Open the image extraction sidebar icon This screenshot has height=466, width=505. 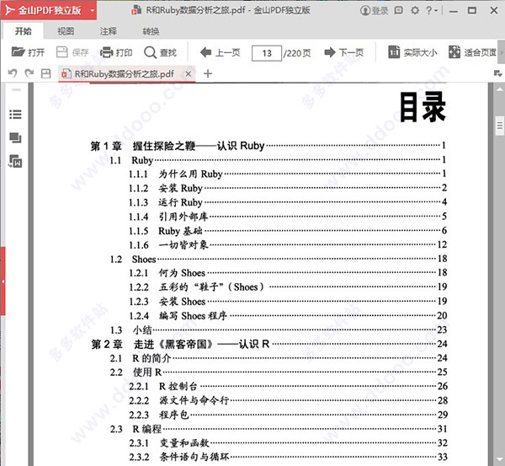click(15, 161)
